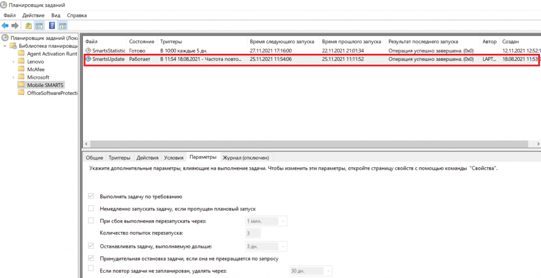
Task: Open the Вид menu
Action: [x=55, y=15]
